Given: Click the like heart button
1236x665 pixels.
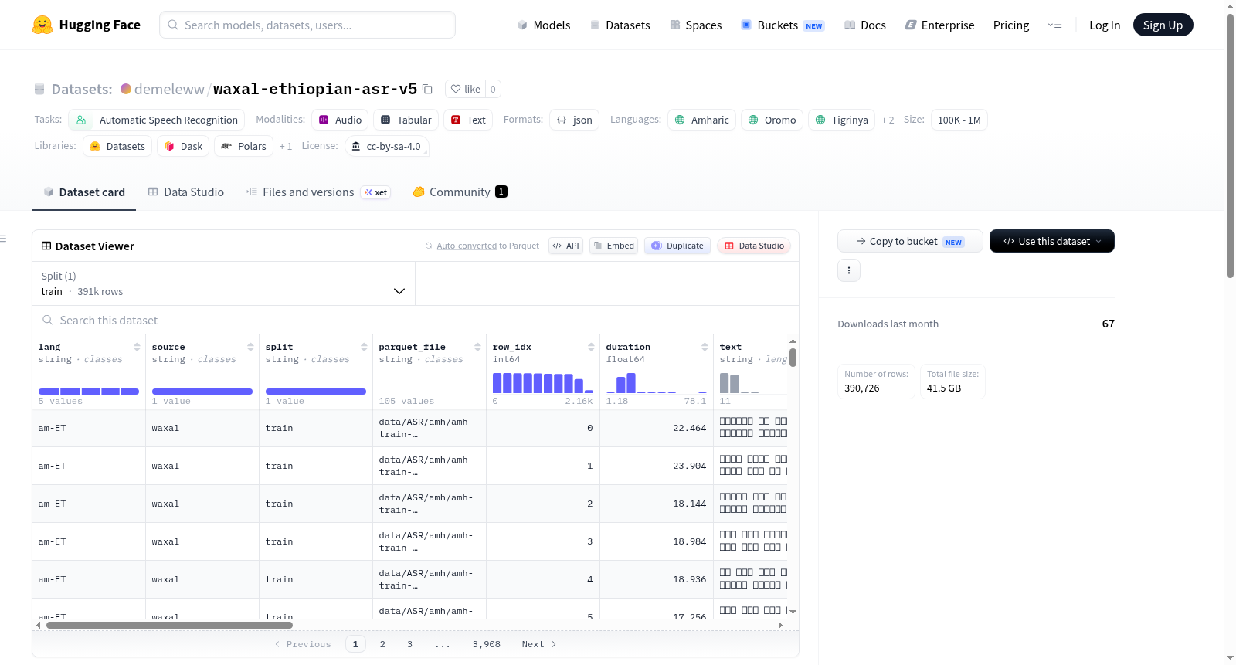Looking at the screenshot, I should pyautogui.click(x=465, y=89).
